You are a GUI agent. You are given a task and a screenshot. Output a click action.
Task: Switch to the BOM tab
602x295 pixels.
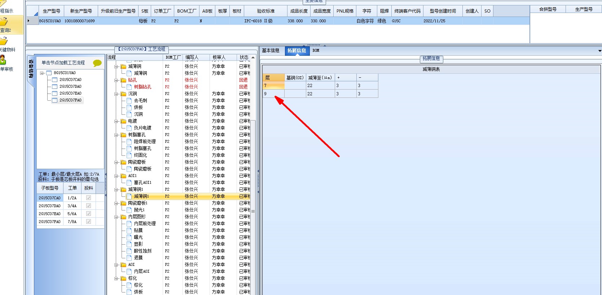316,50
